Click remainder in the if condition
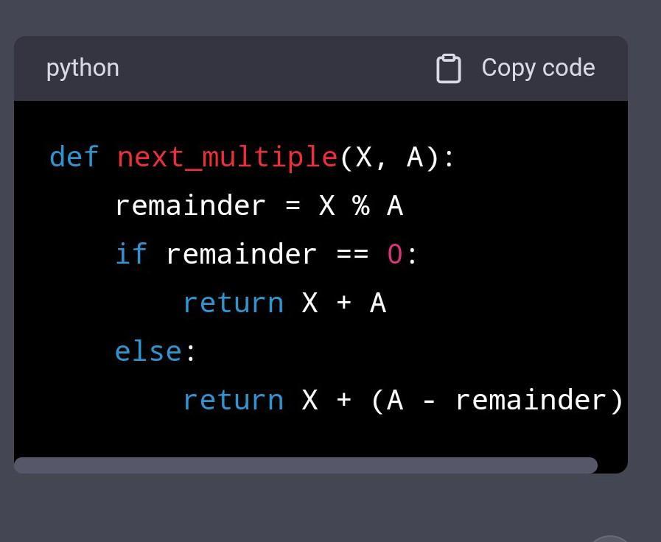 coord(241,254)
